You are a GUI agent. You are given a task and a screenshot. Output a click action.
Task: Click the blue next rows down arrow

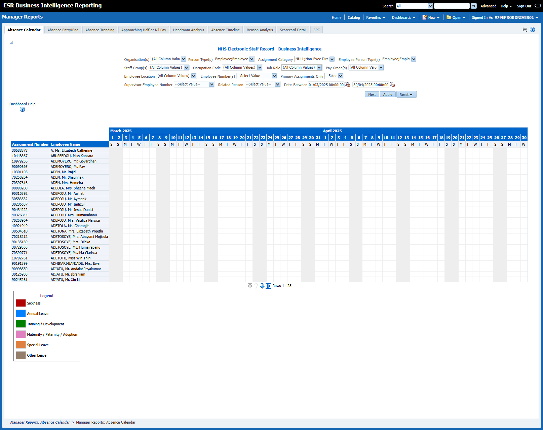click(262, 286)
